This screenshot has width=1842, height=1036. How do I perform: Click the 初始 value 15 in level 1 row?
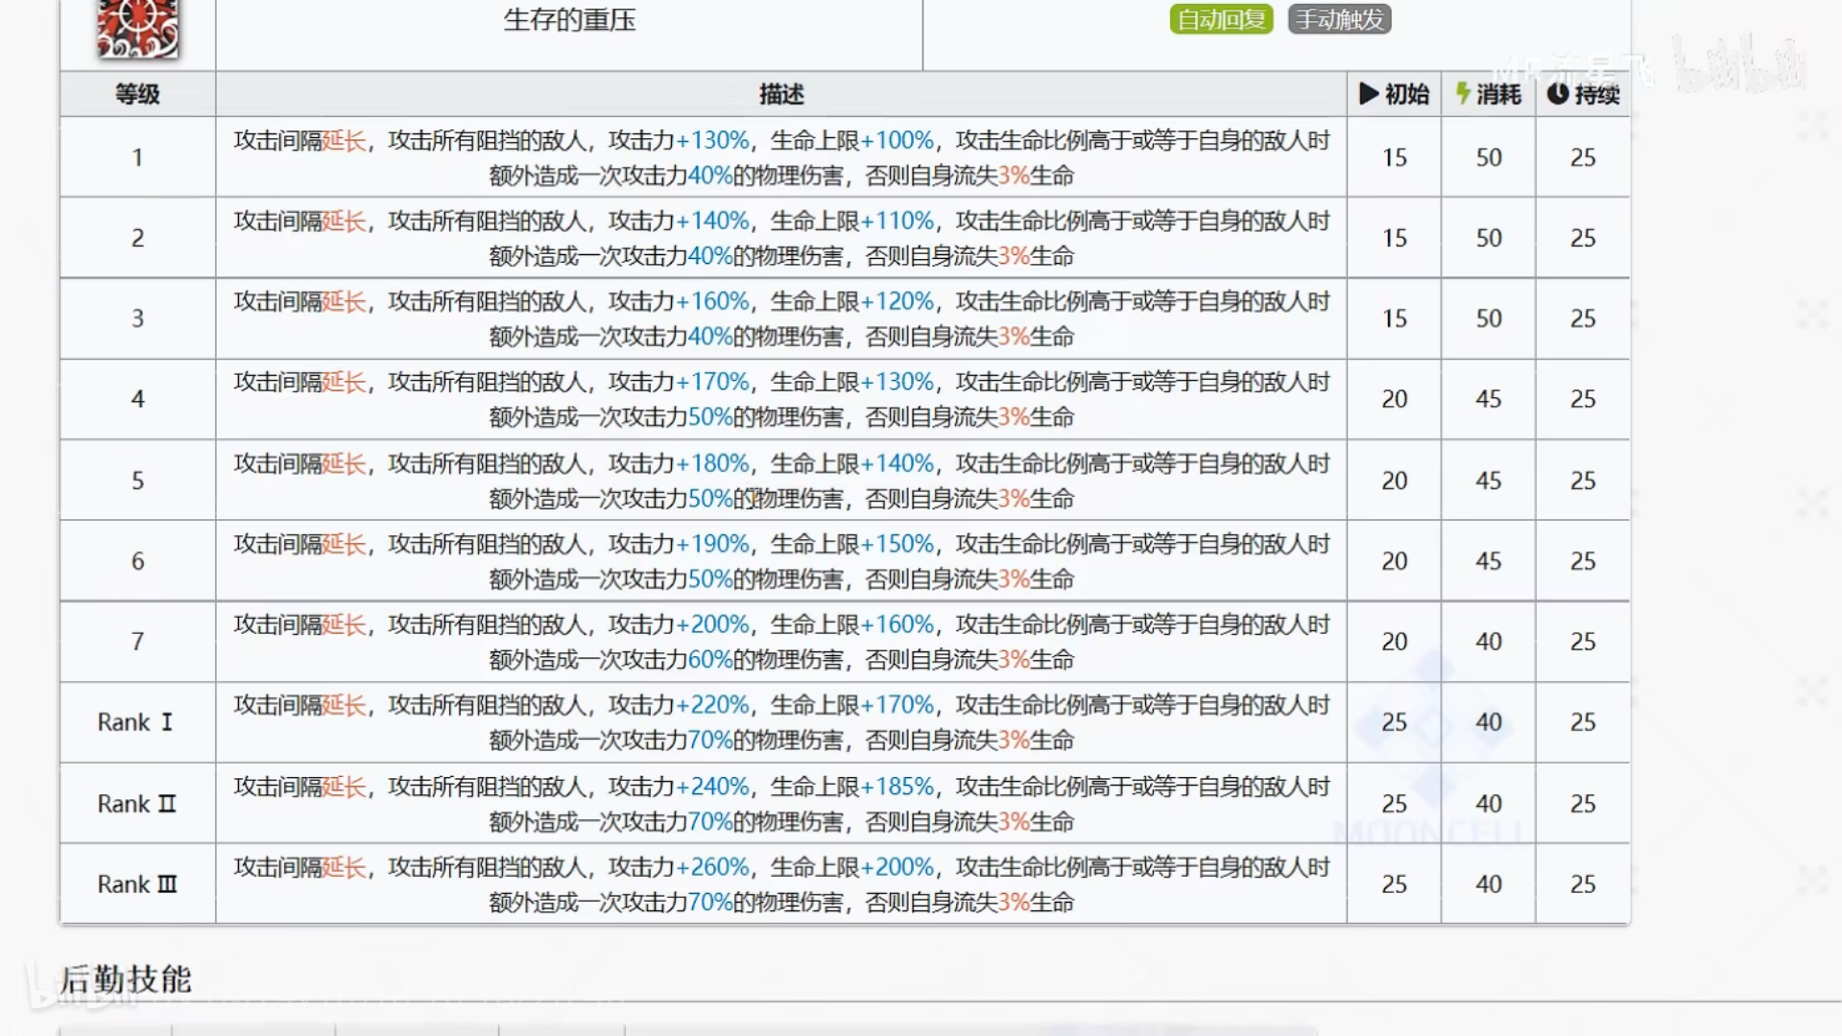point(1394,157)
